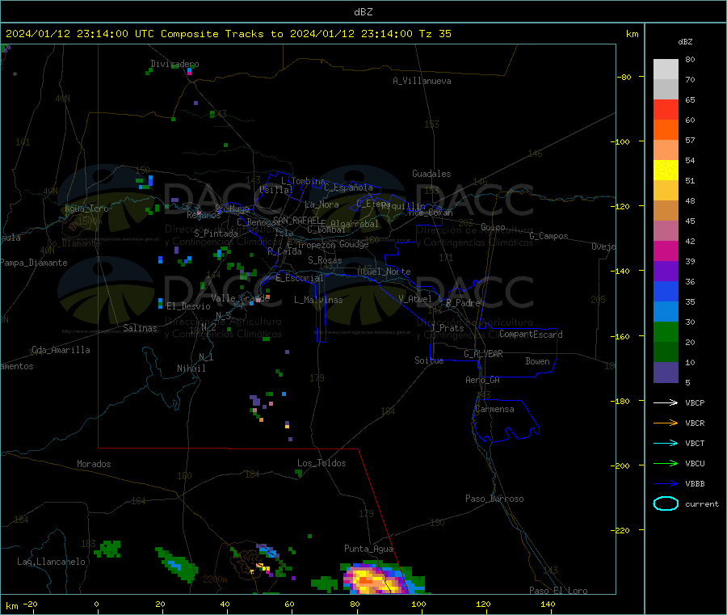The width and height of the screenshot is (727, 615).
Task: Click the intense storm cell near Punta_Agua
Action: 376,579
